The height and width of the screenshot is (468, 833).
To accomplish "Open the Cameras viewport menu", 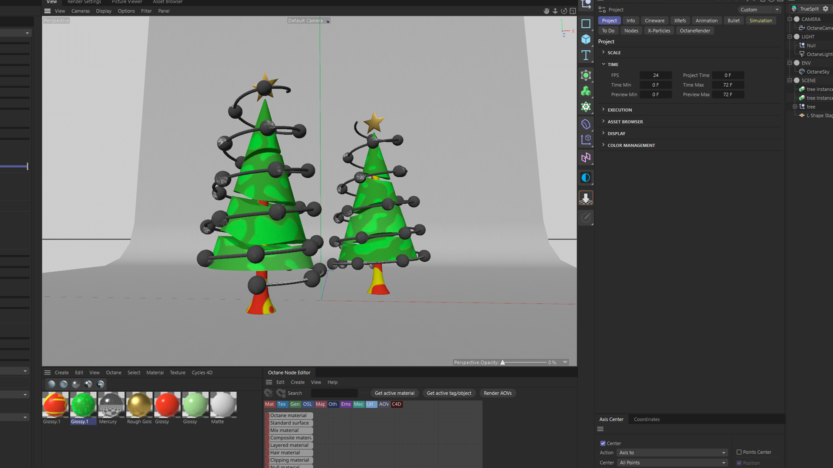I will [80, 11].
